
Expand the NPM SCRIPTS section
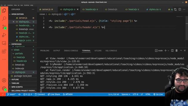click(x=23, y=87)
